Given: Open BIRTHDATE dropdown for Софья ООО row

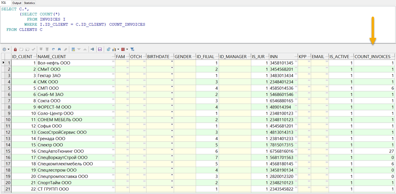Looking at the screenshot, I should (172, 125).
